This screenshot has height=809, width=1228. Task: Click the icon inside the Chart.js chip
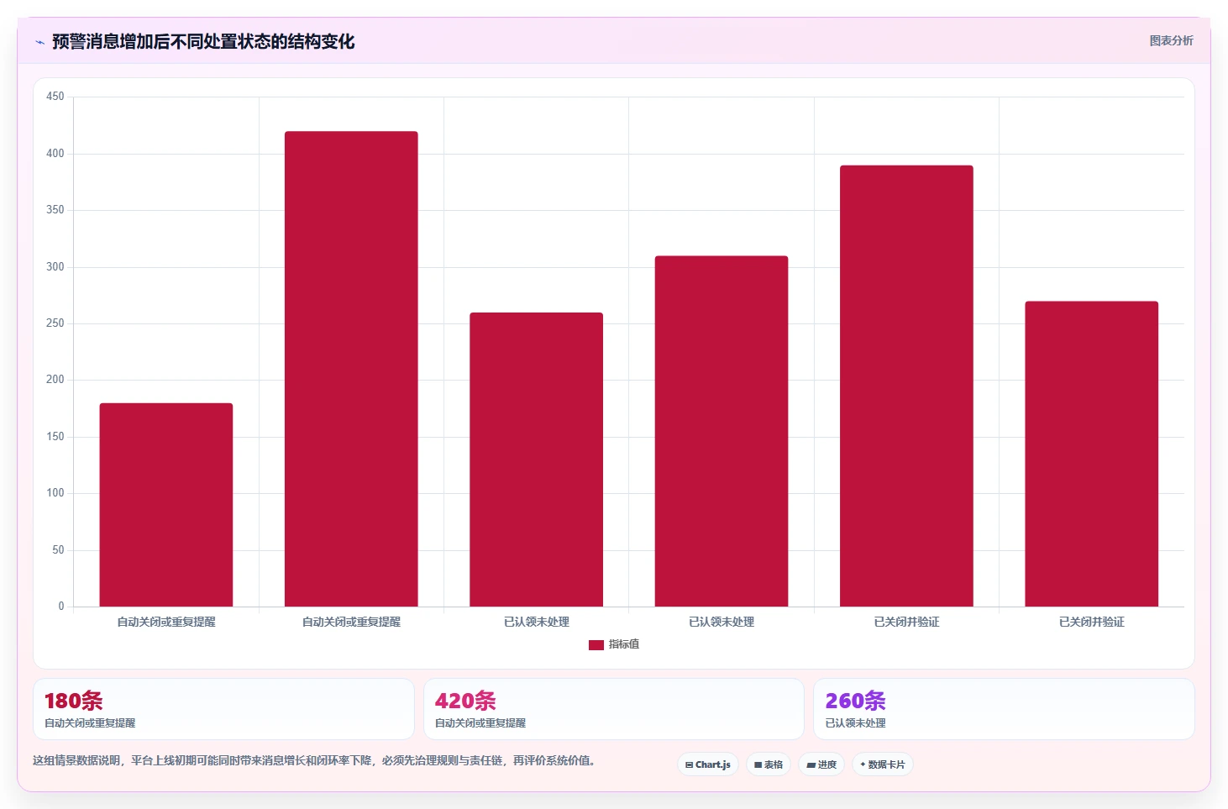[689, 765]
